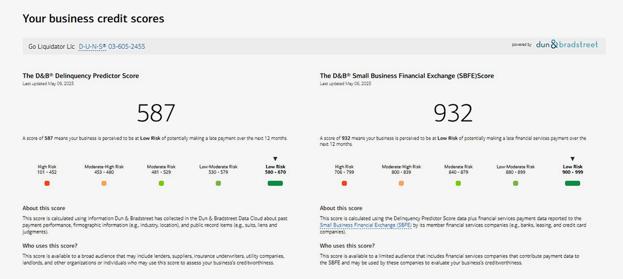Viewport: 623px width, 279px height.
Task: Click 'Who uses this score?' under Delinquency score
Action: click(x=50, y=245)
